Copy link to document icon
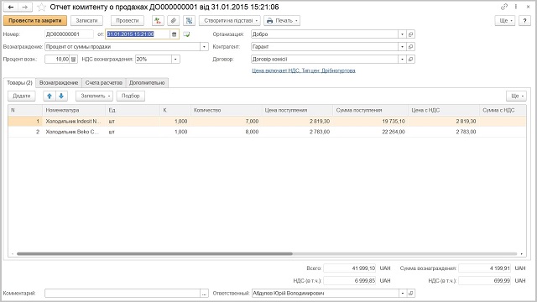 (x=503, y=7)
